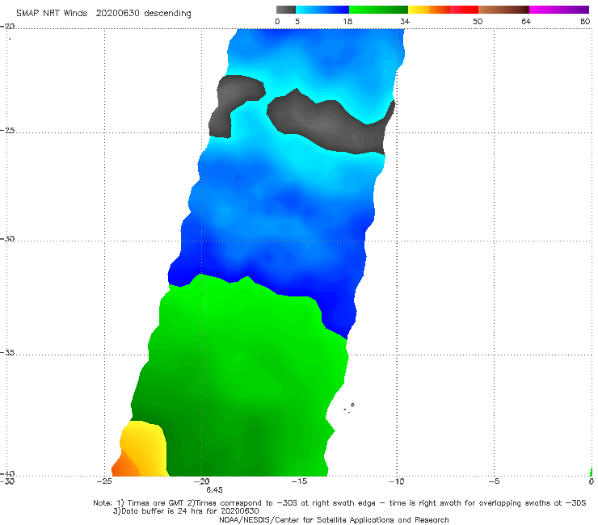Pick the red segment of the color bar
This screenshot has width=598, height=525.
(x=464, y=10)
